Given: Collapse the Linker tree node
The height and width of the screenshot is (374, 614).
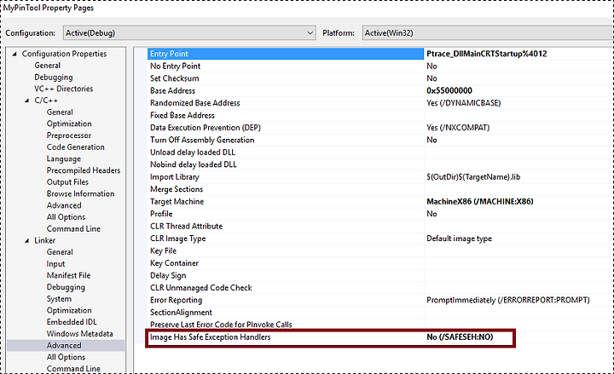Looking at the screenshot, I should [26, 240].
